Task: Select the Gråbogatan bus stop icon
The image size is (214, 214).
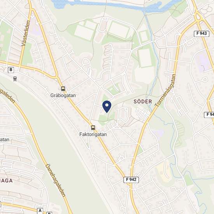Action: tap(63, 89)
